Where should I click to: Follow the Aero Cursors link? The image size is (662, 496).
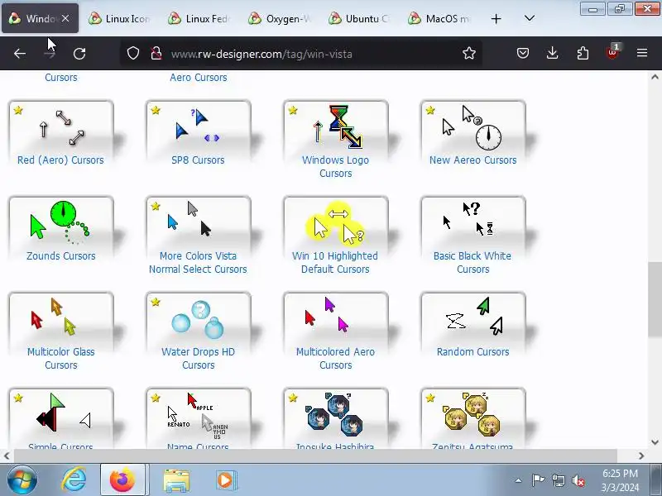199,78
